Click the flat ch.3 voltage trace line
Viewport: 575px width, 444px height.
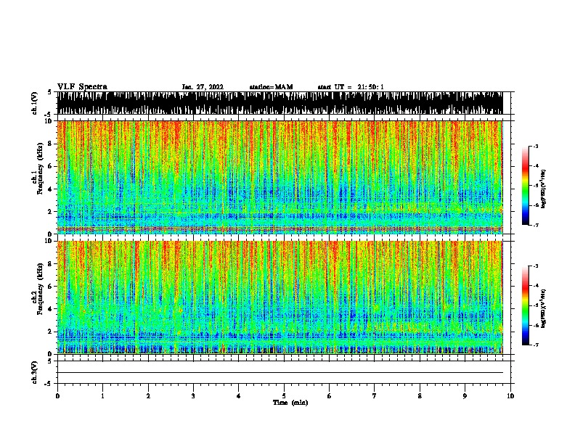(280, 373)
